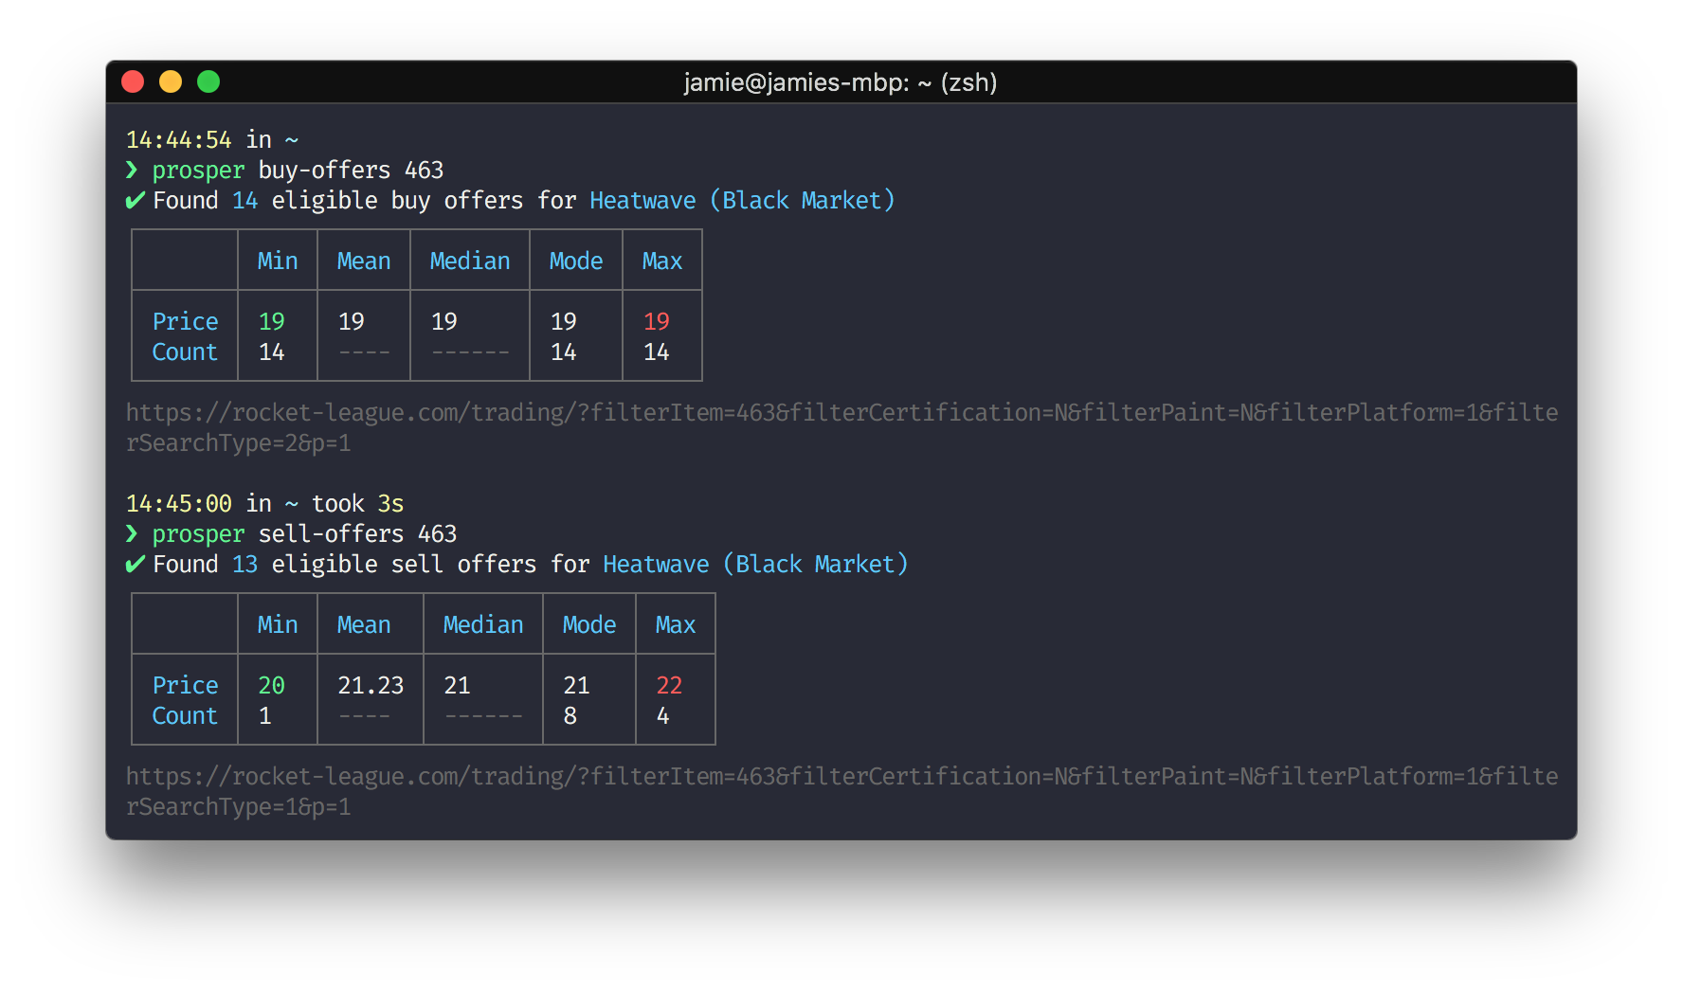Click the Median header in buy offers table
1683x991 pixels.
tap(470, 261)
